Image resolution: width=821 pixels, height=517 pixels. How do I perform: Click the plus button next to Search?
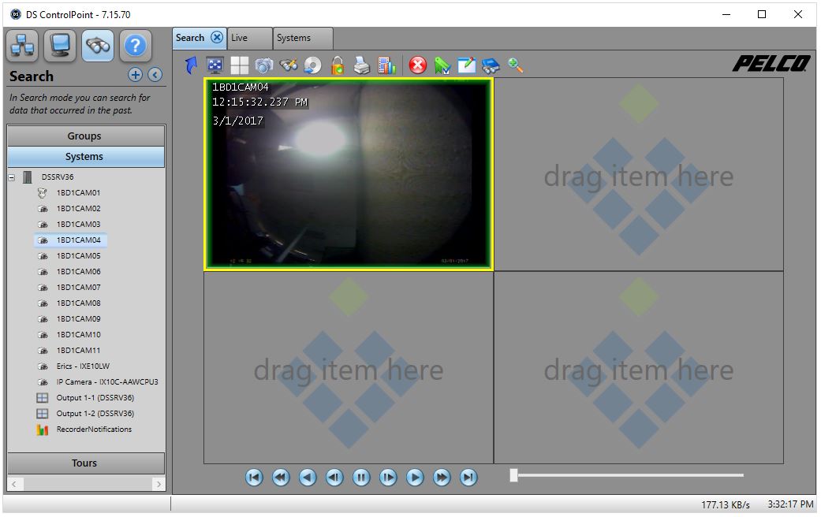(x=135, y=75)
